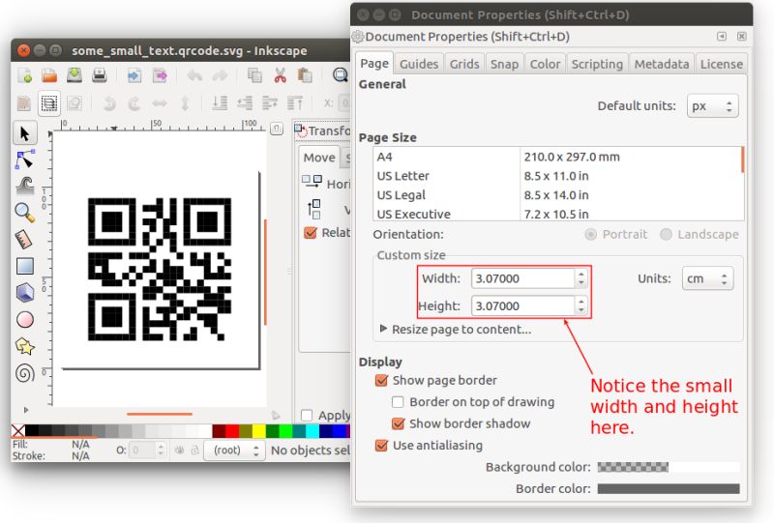
Task: Click the Print icon in Inkscape
Action: tap(100, 75)
